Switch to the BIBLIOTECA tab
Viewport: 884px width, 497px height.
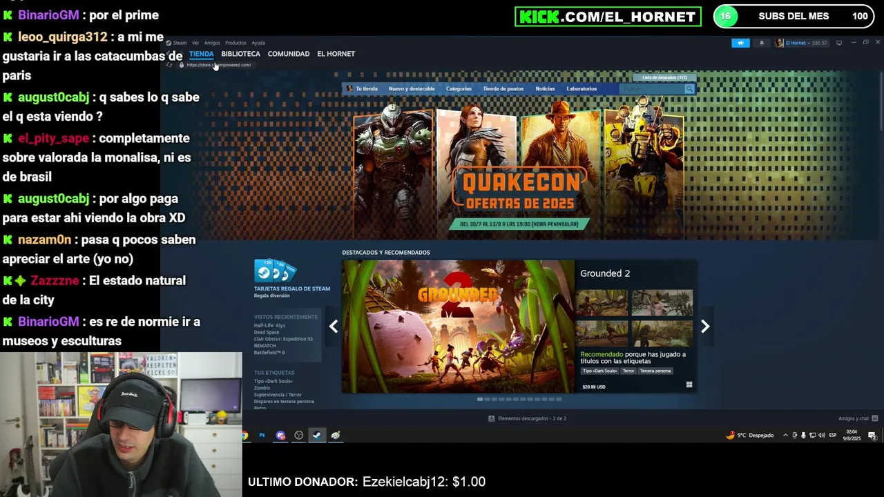(240, 54)
